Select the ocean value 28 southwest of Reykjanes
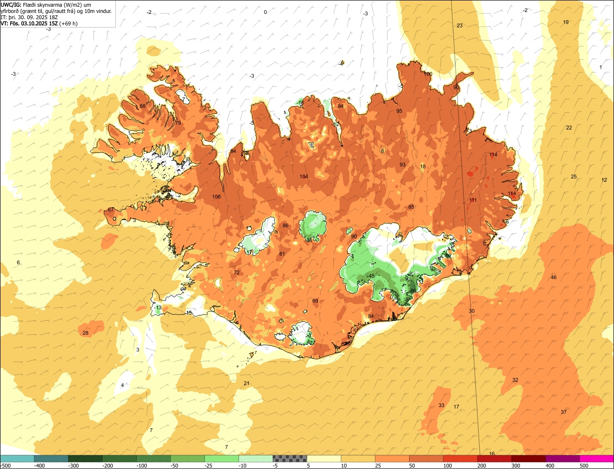Viewport: 614px width, 469px height. [85, 333]
